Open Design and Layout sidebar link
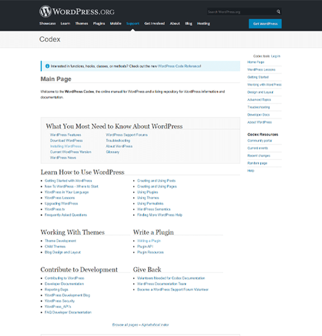This screenshot has width=322, height=336. pos(261,92)
